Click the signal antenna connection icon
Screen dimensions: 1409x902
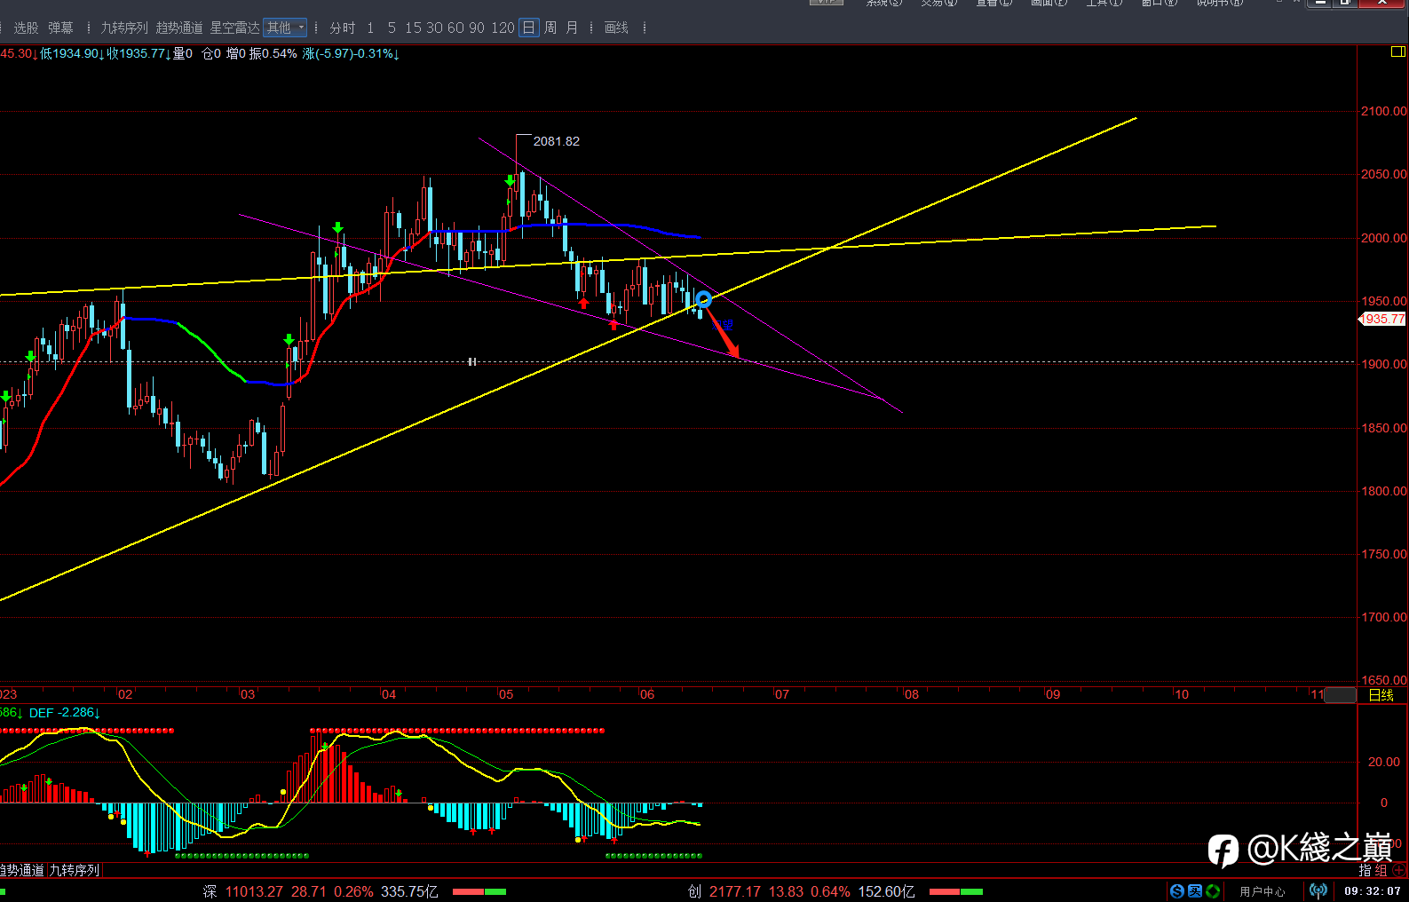point(1318,890)
